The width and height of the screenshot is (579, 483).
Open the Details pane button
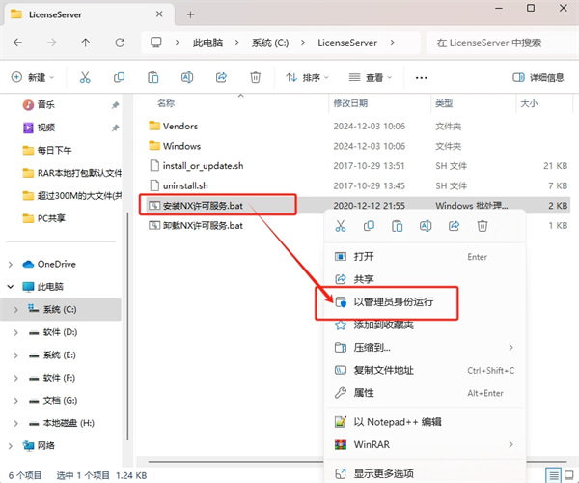[536, 77]
